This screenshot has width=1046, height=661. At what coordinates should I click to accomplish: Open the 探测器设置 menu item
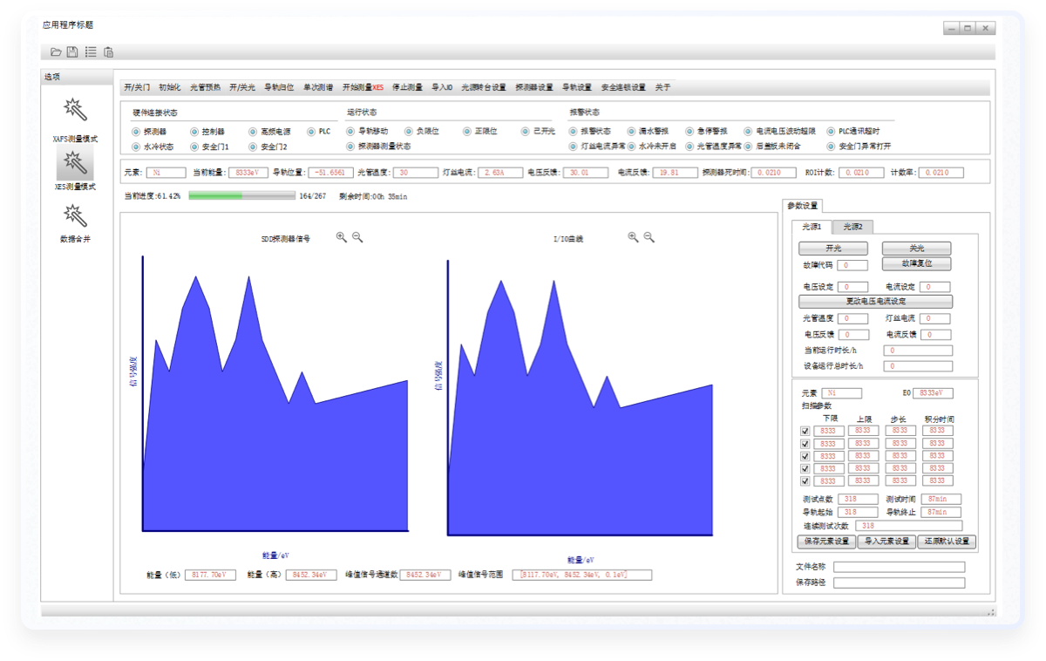pos(533,87)
